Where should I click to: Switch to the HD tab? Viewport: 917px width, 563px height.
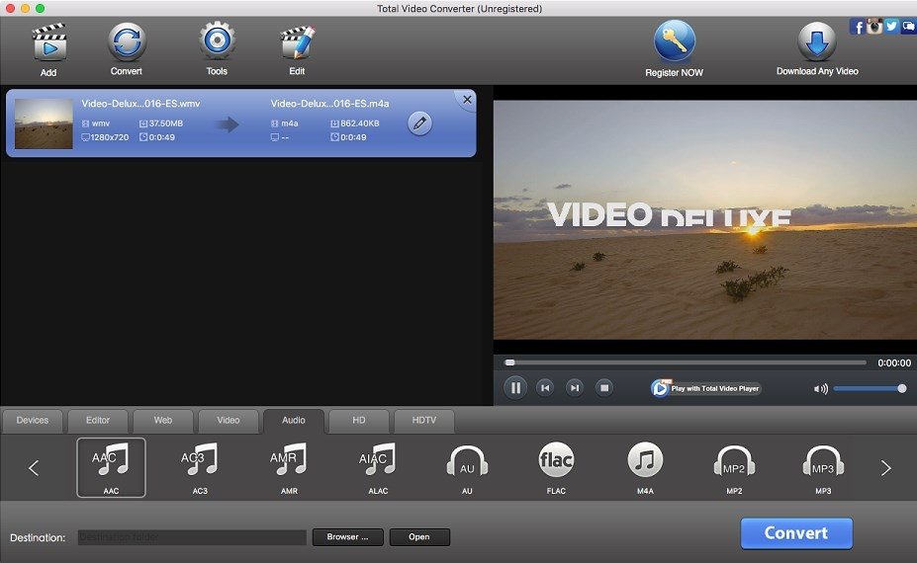click(359, 421)
